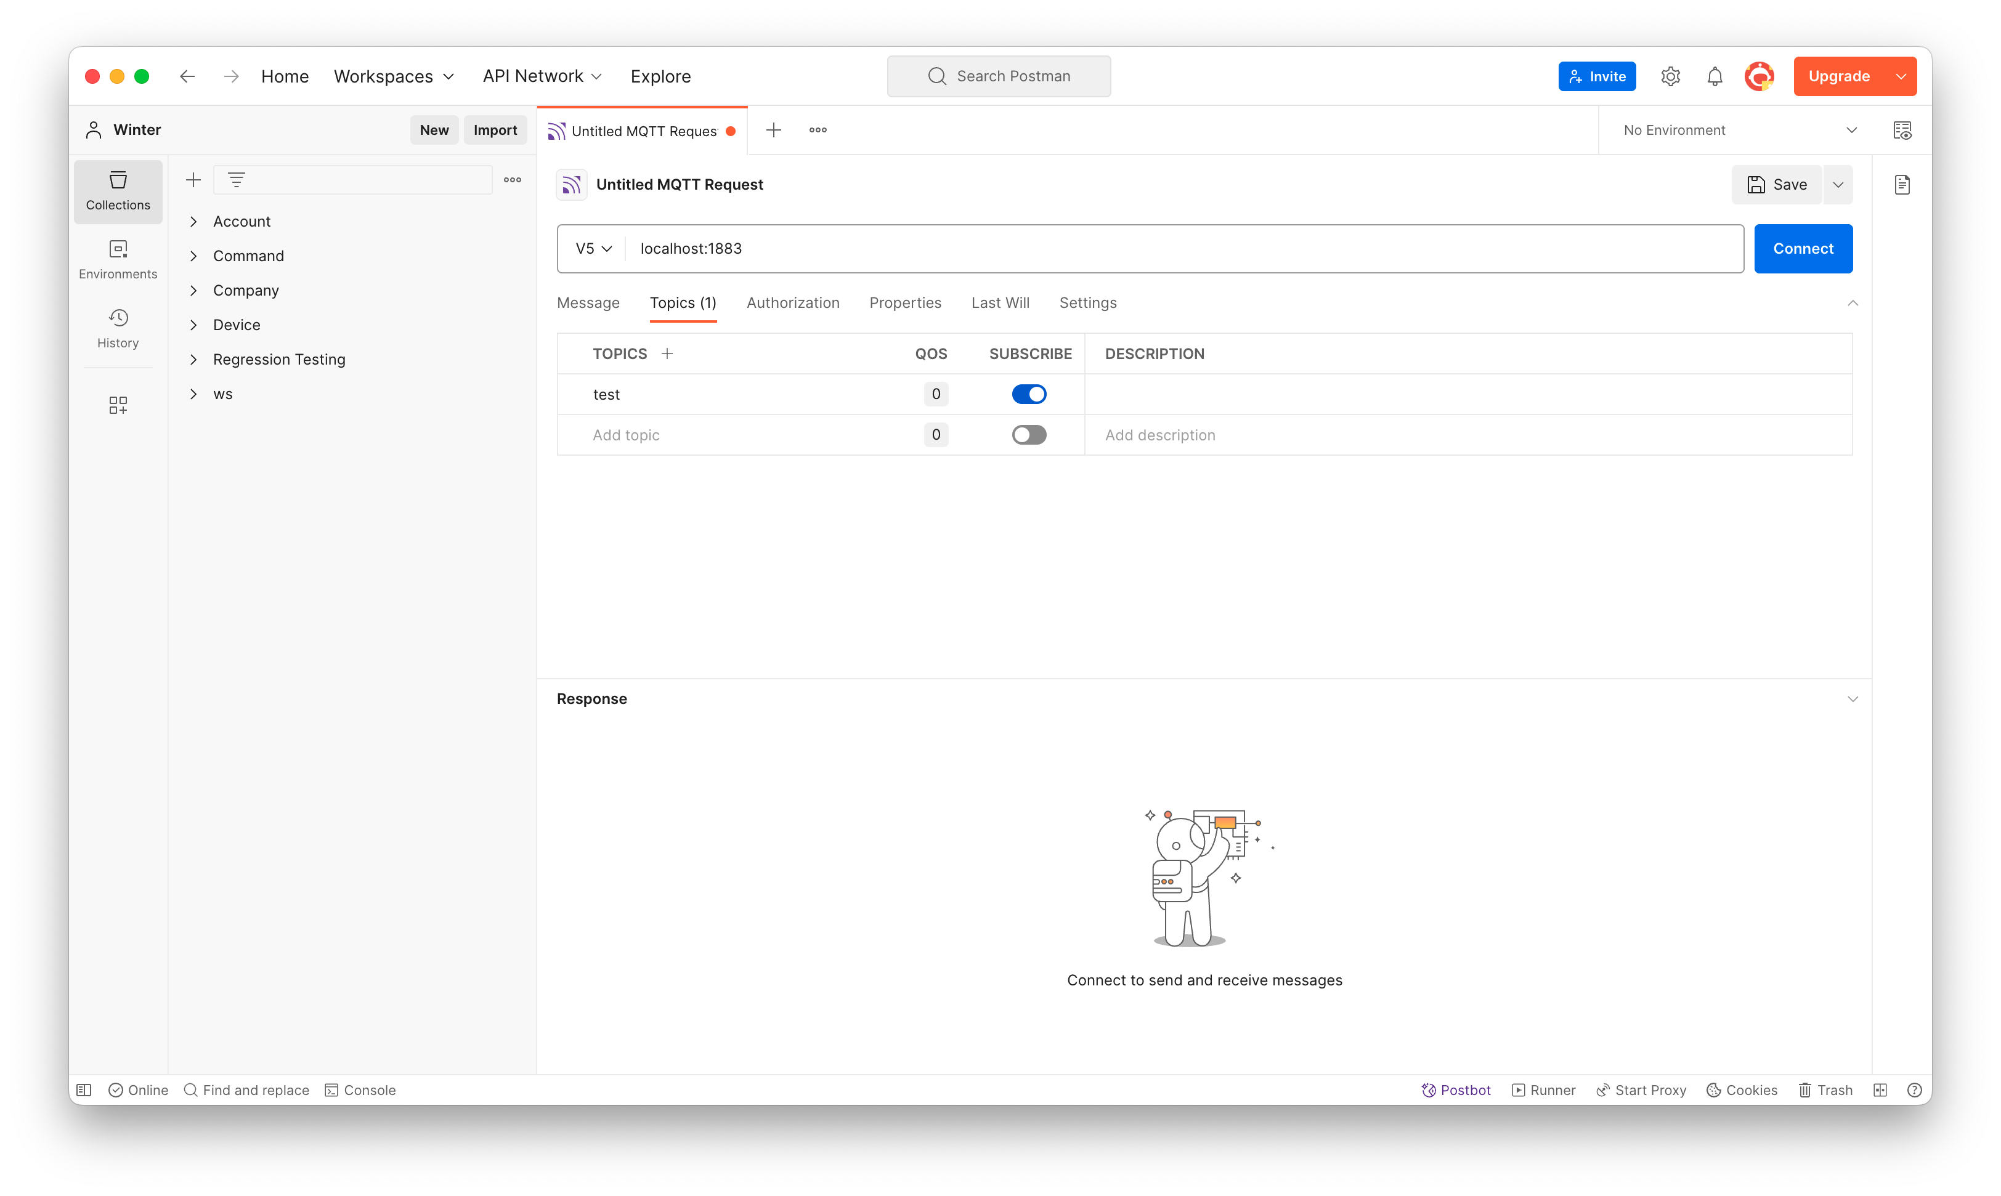The width and height of the screenshot is (2001, 1196).
Task: Click the localhost:1883 URL field
Action: click(x=1183, y=248)
